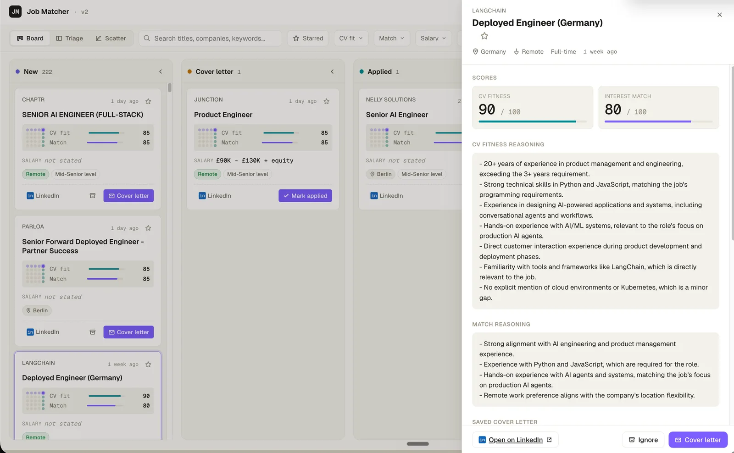Click the JM app logo icon
The height and width of the screenshot is (453, 734).
pos(15,11)
